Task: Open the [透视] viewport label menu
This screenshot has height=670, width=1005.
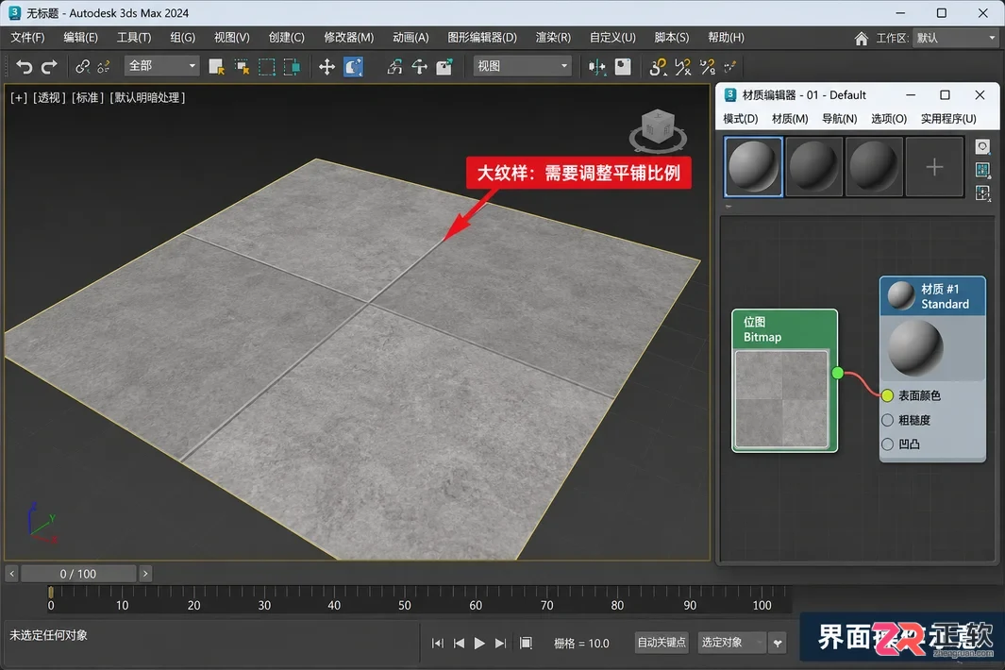Action: pyautogui.click(x=48, y=97)
